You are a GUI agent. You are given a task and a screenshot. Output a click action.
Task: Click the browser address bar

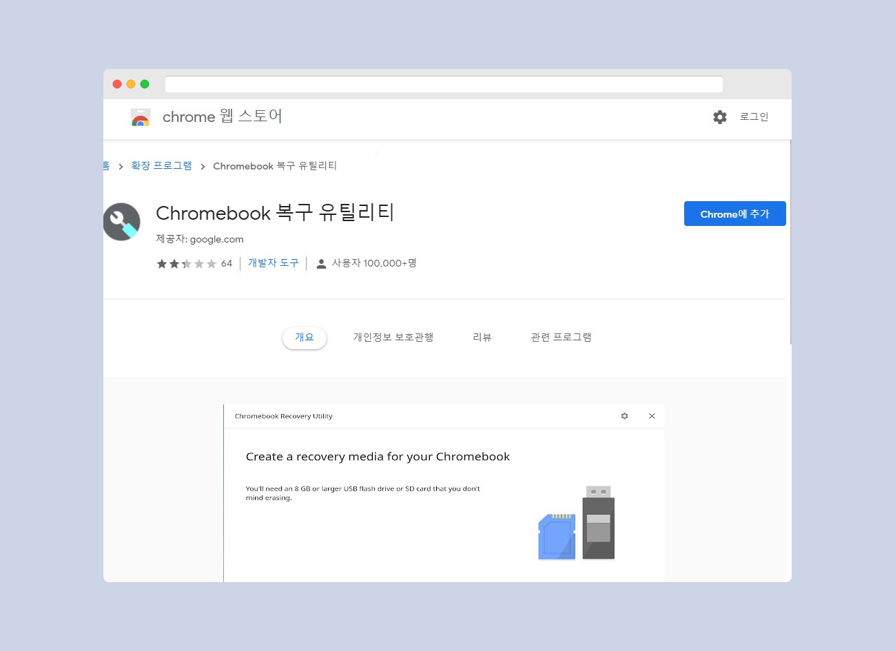pos(444,84)
